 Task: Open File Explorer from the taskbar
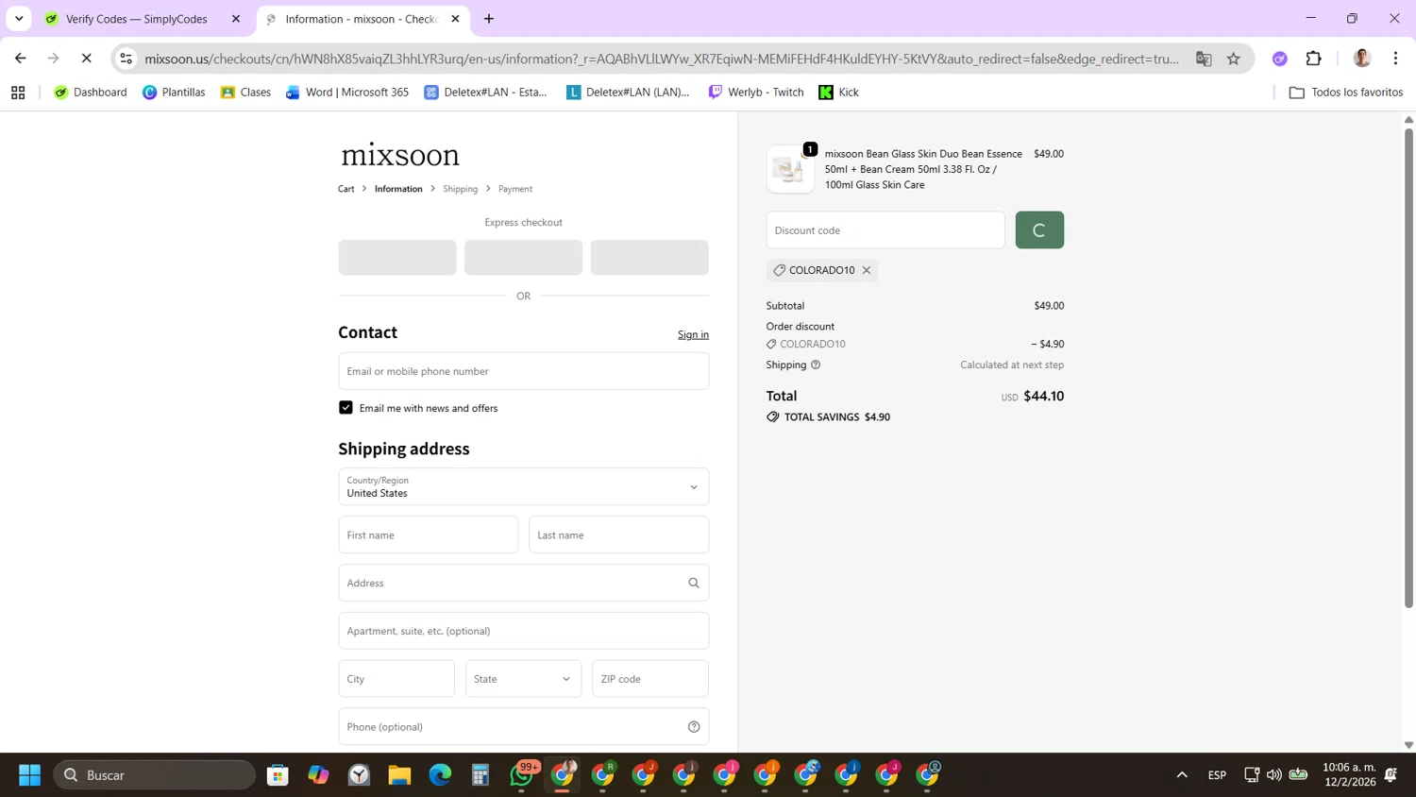pos(399,775)
